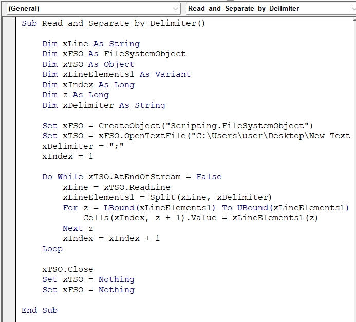Viewport: 356px width, 322px height.
Task: Click the margin indicator bar beside 'Loop'
Action: coord(9,249)
